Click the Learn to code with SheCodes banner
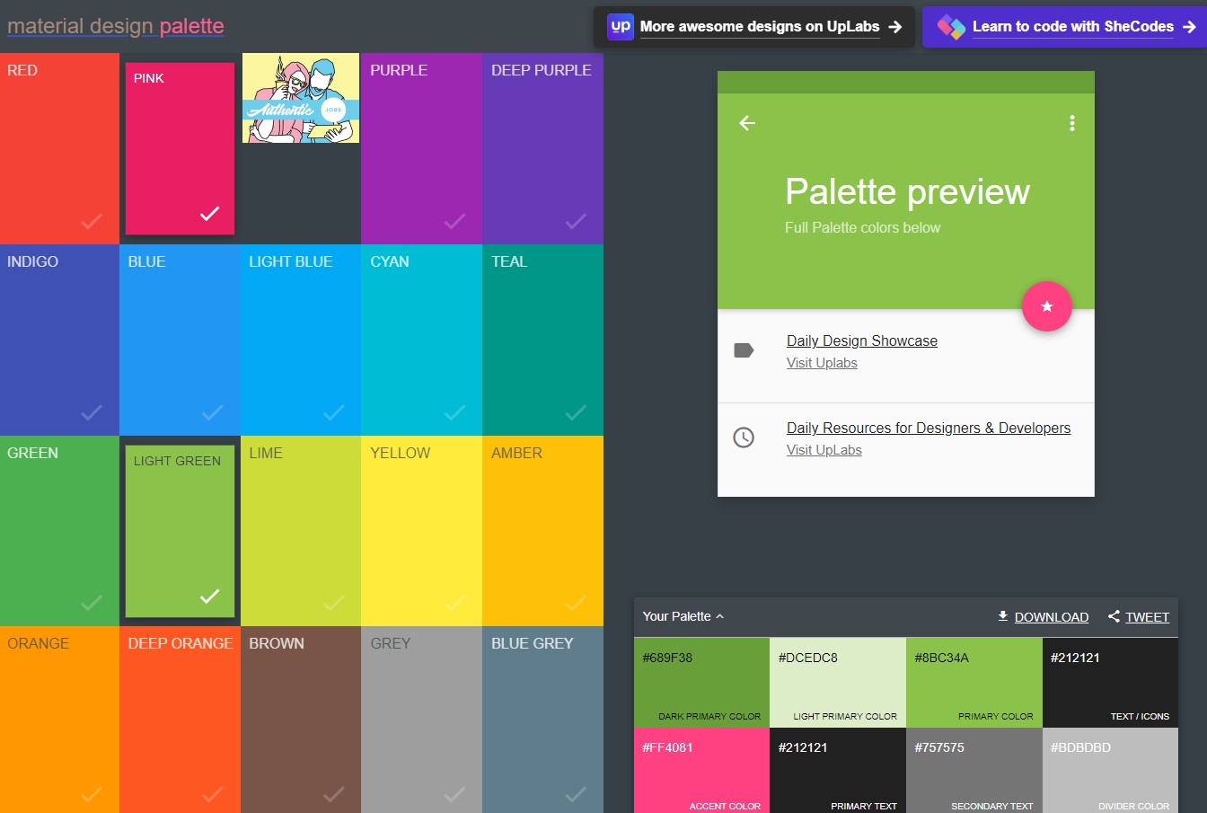1207x813 pixels. (1064, 26)
